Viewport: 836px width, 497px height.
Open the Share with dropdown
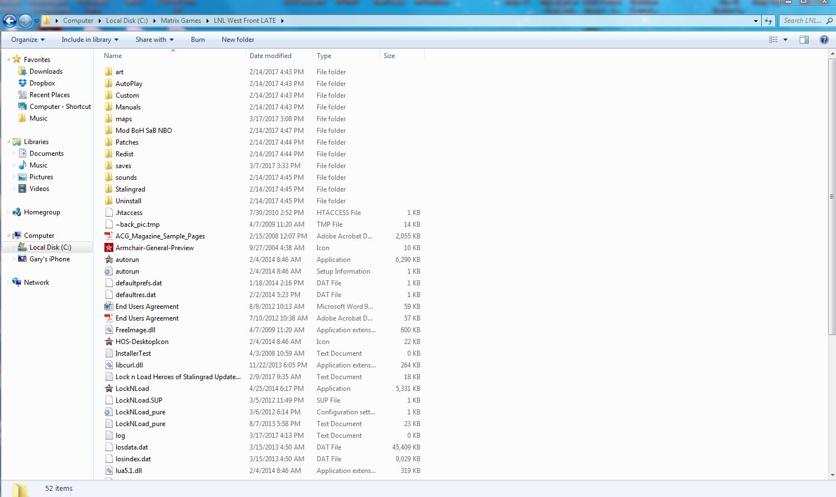155,40
